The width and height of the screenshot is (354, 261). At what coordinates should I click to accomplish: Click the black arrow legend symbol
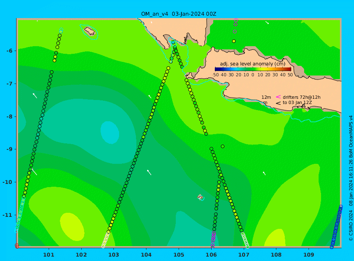tap(278, 103)
